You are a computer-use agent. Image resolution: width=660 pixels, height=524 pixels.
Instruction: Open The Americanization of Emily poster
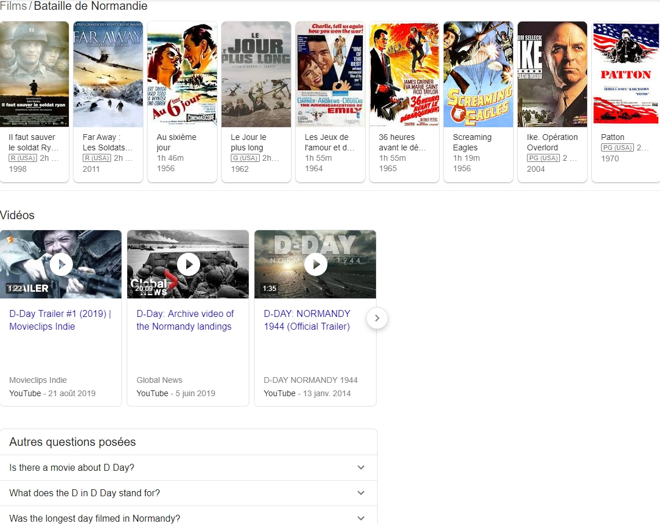coord(330,74)
